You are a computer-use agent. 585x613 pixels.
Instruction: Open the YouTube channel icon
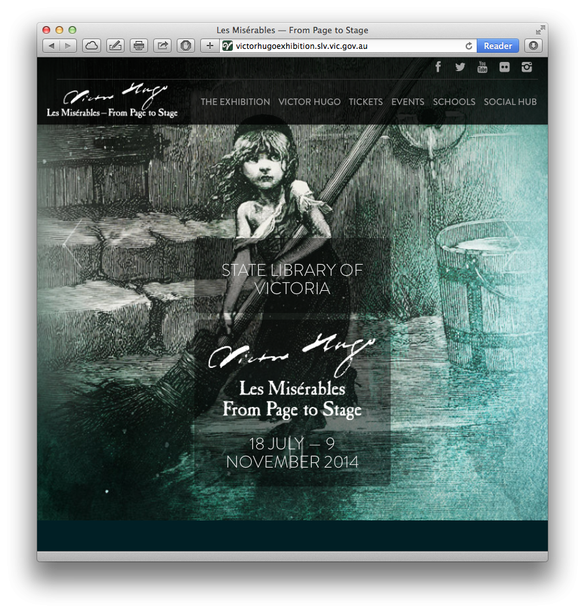pos(482,67)
